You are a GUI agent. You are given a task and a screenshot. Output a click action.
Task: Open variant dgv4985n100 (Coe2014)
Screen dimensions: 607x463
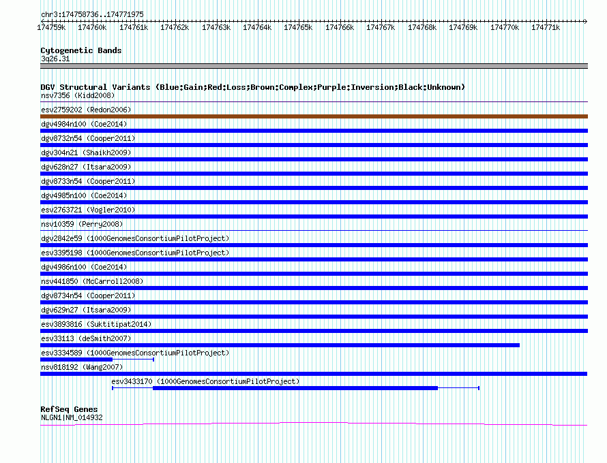[84, 195]
